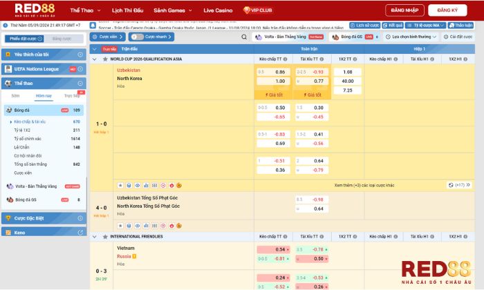Click info icon beside first 1X2 TT header
Image resolution: width=484 pixels, height=290 pixels.
click(355, 59)
